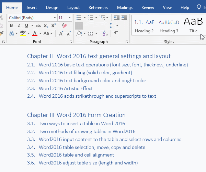206x172 pixels.
Task: Click Increase Font Size icon
Action: click(61, 33)
